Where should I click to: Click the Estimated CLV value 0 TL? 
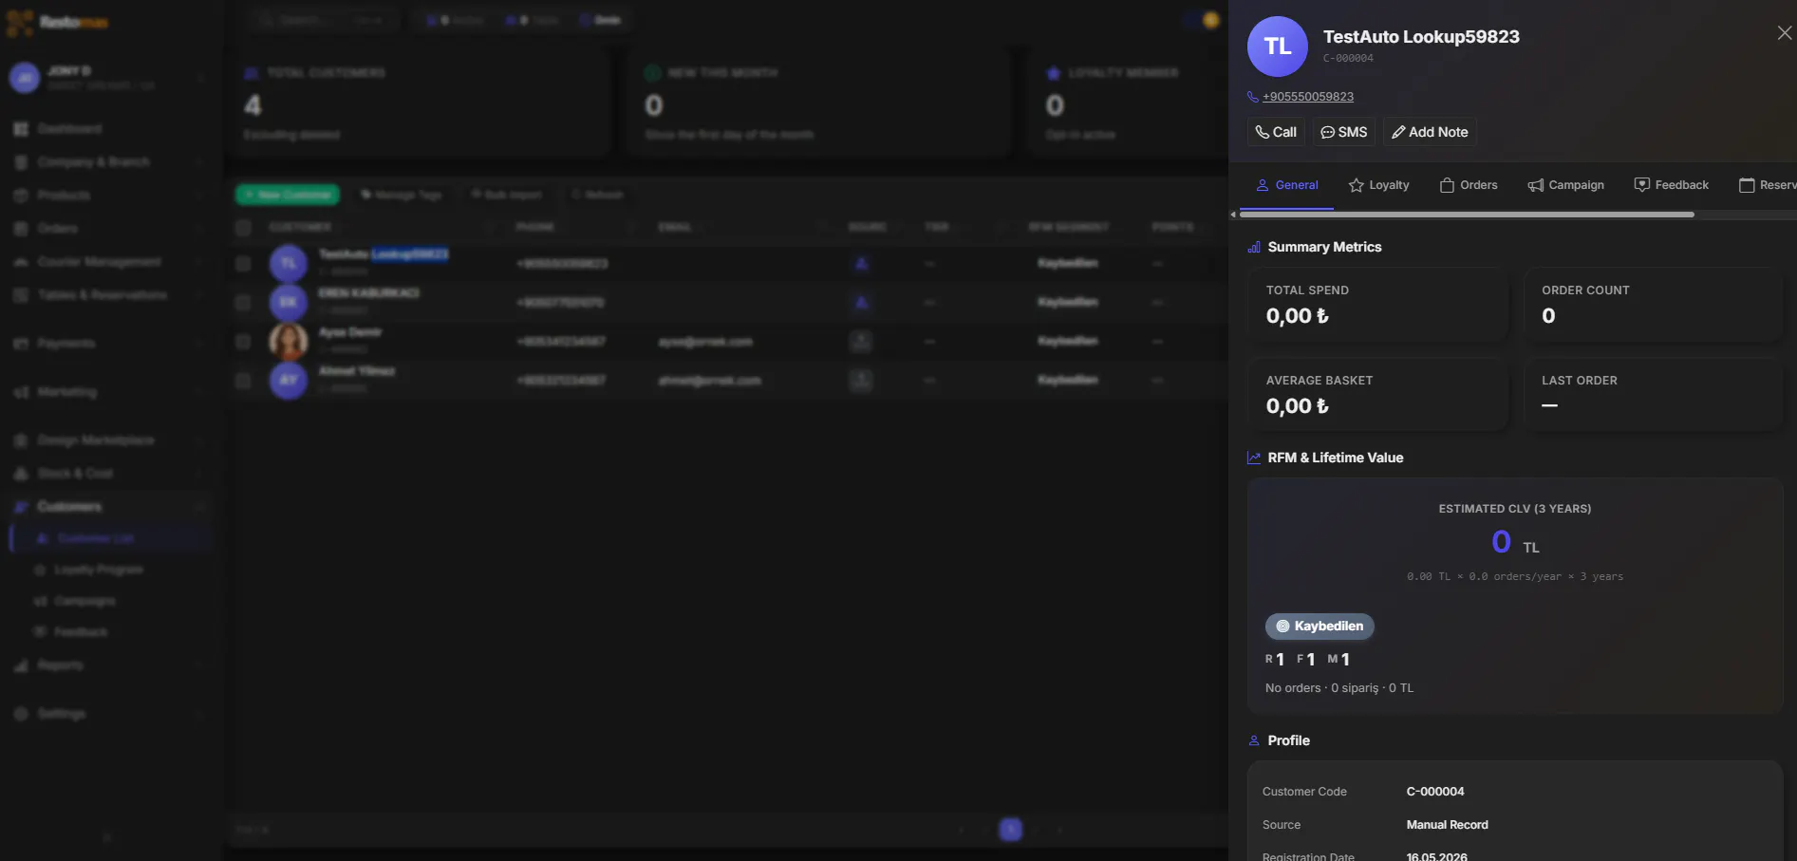1515,542
